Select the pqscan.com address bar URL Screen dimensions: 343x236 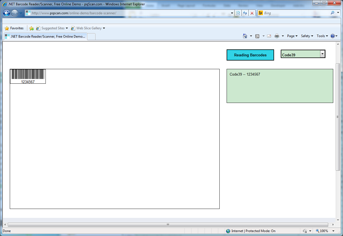(x=74, y=13)
